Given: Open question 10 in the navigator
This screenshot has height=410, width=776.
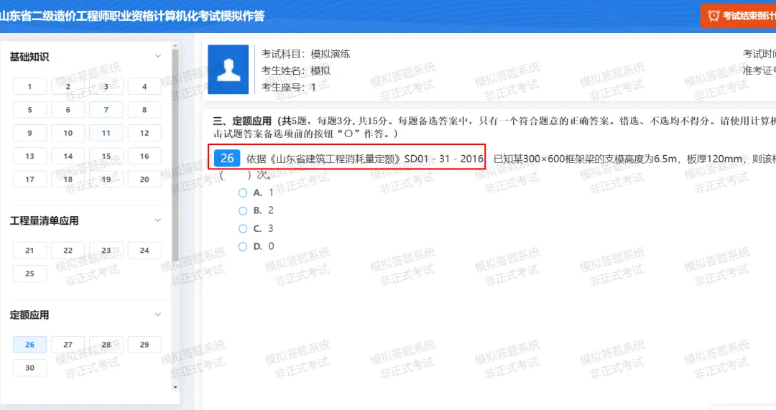Looking at the screenshot, I should [x=68, y=133].
